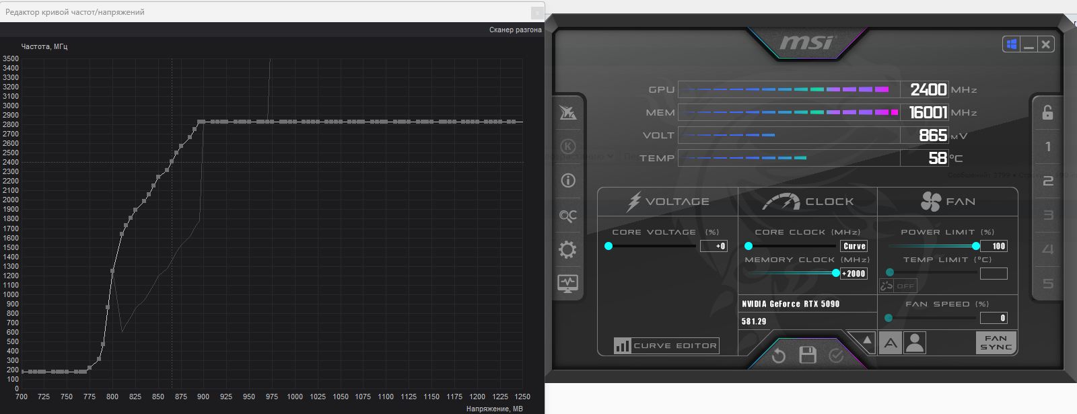Toggle user-defined fan profile icon

point(915,343)
